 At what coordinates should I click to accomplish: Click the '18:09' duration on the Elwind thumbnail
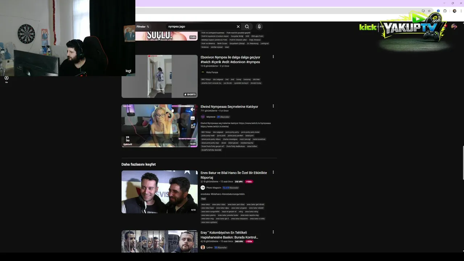click(x=193, y=144)
